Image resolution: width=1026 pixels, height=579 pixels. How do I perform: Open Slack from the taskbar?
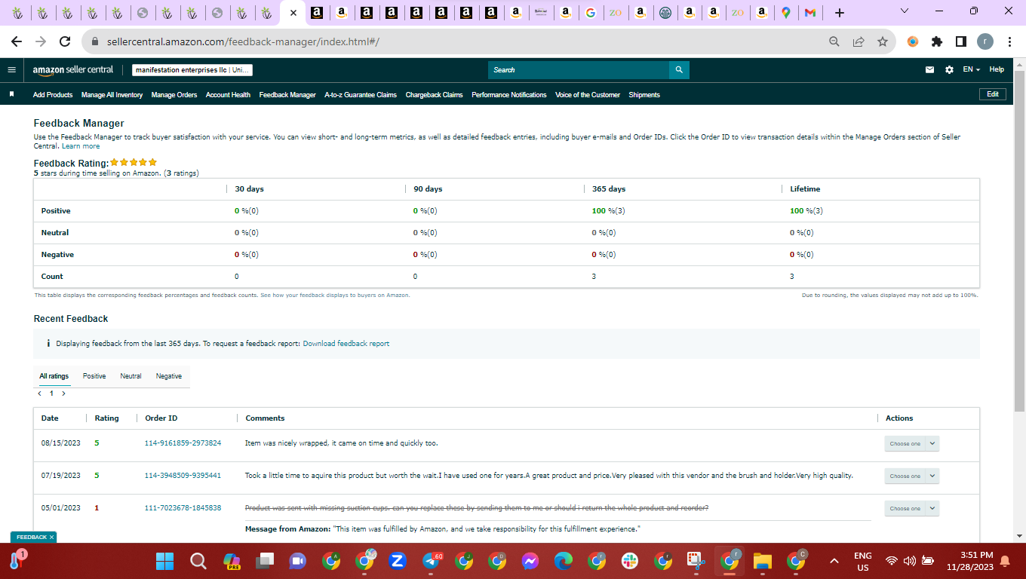[x=630, y=561]
